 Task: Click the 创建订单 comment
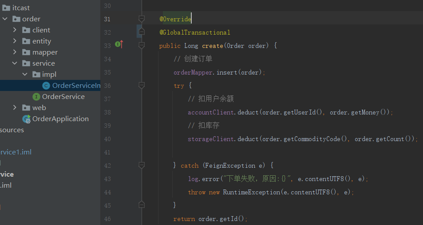193,59
